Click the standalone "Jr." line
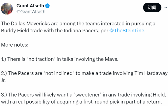The width and height of the screenshot is (168, 106). [3, 80]
